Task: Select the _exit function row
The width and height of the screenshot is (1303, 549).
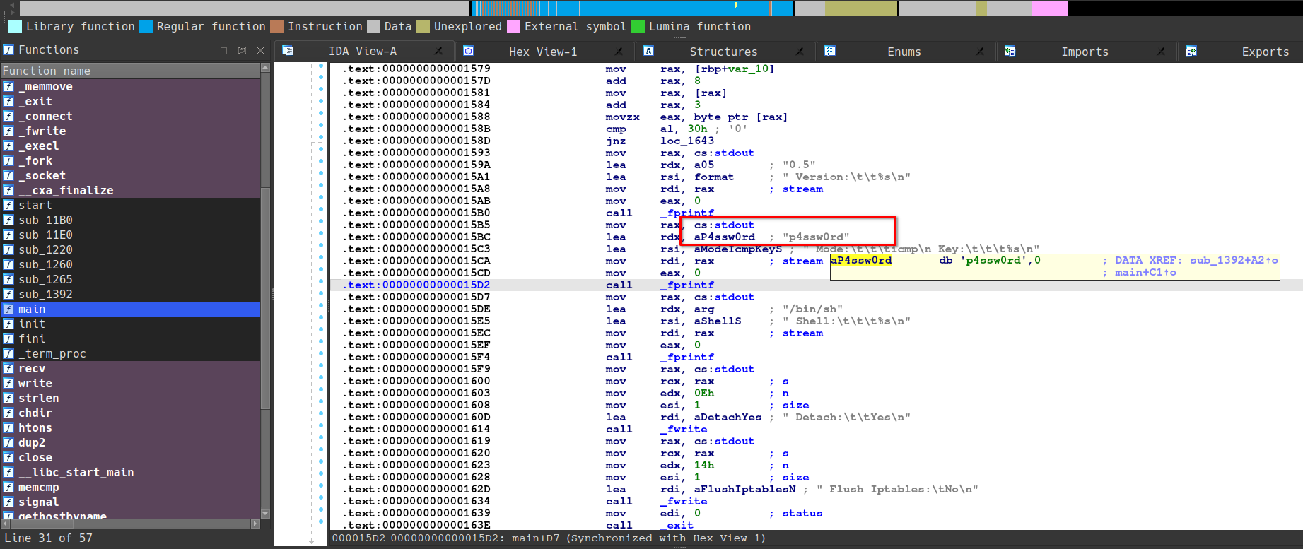Action: 130,101
